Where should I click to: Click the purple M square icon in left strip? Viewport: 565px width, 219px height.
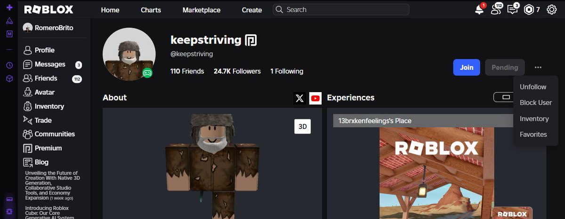pos(9,34)
